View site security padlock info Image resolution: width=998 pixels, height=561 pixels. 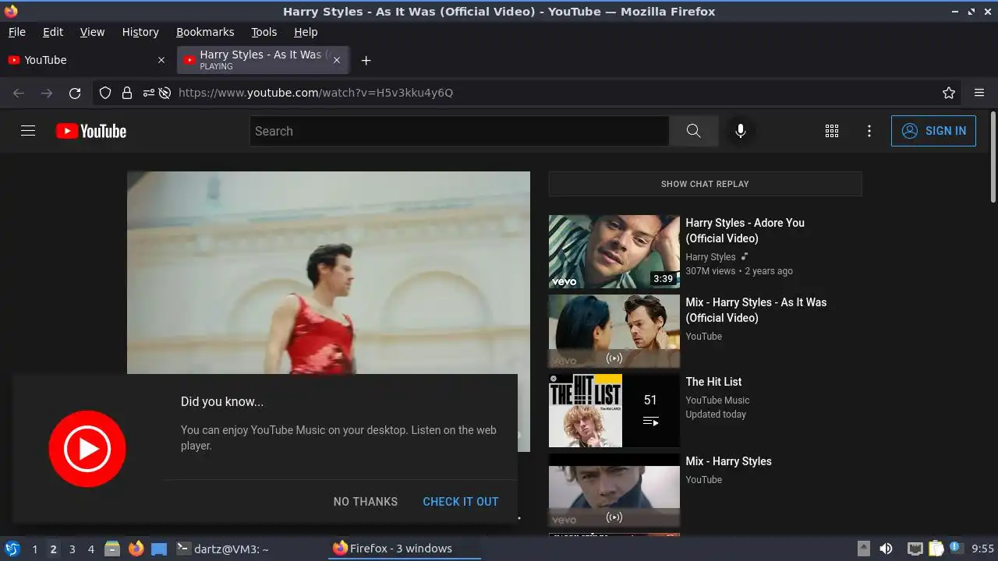(x=126, y=93)
